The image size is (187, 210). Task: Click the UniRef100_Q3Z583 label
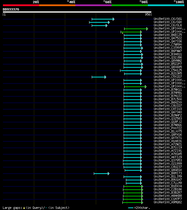click(x=168, y=118)
